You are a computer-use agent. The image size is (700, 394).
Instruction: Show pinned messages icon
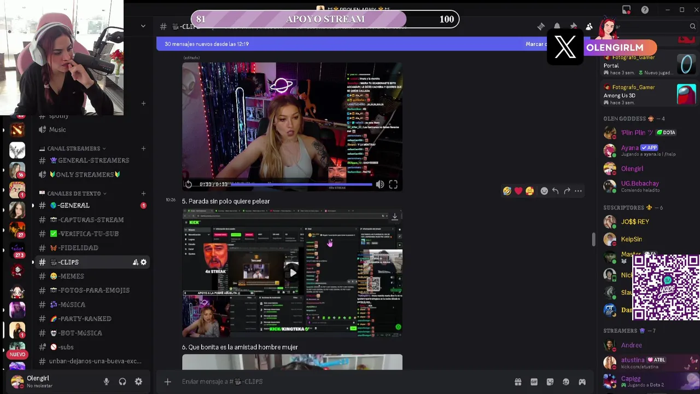[x=573, y=26]
